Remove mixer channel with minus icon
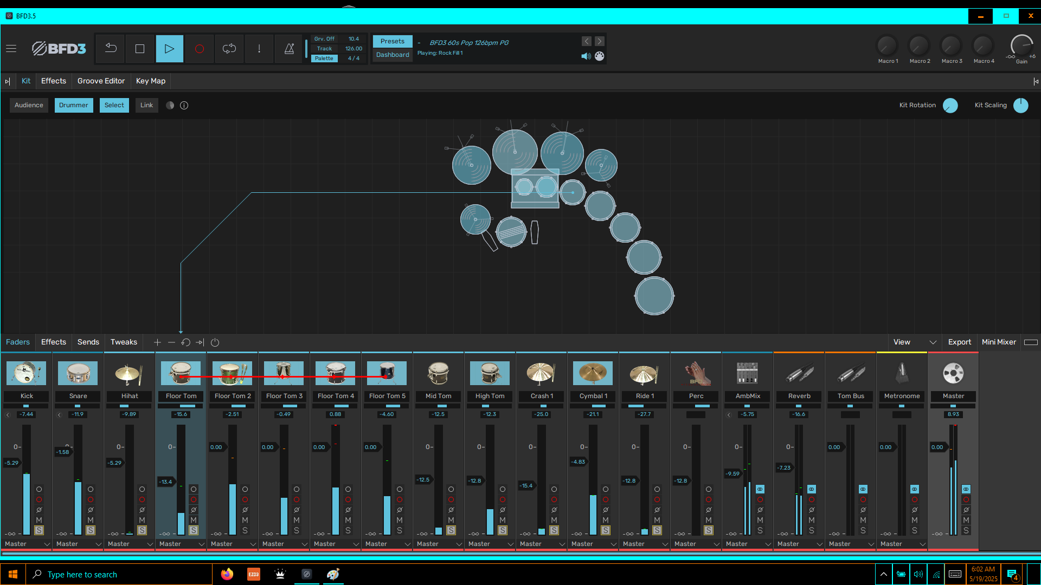The width and height of the screenshot is (1041, 585). coord(171,342)
